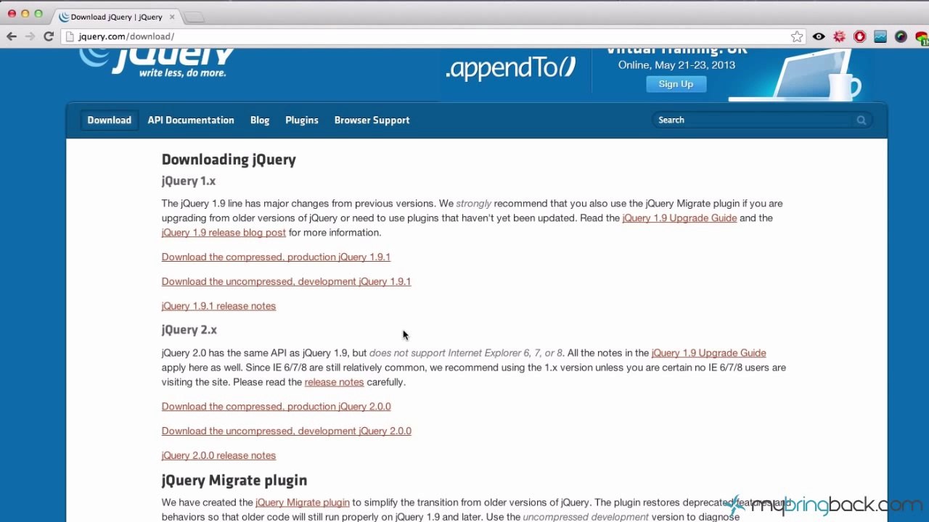This screenshot has width=929, height=522.
Task: Click the search magnifier icon in the site nav
Action: [x=862, y=120]
